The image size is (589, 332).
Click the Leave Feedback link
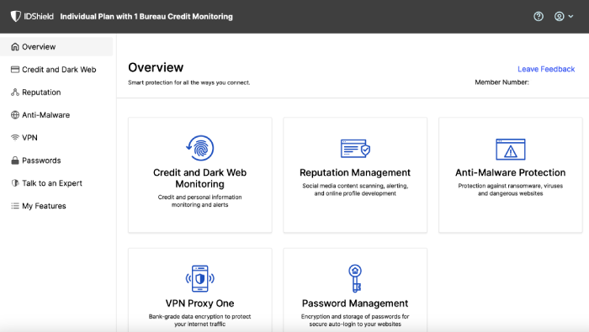(x=546, y=69)
